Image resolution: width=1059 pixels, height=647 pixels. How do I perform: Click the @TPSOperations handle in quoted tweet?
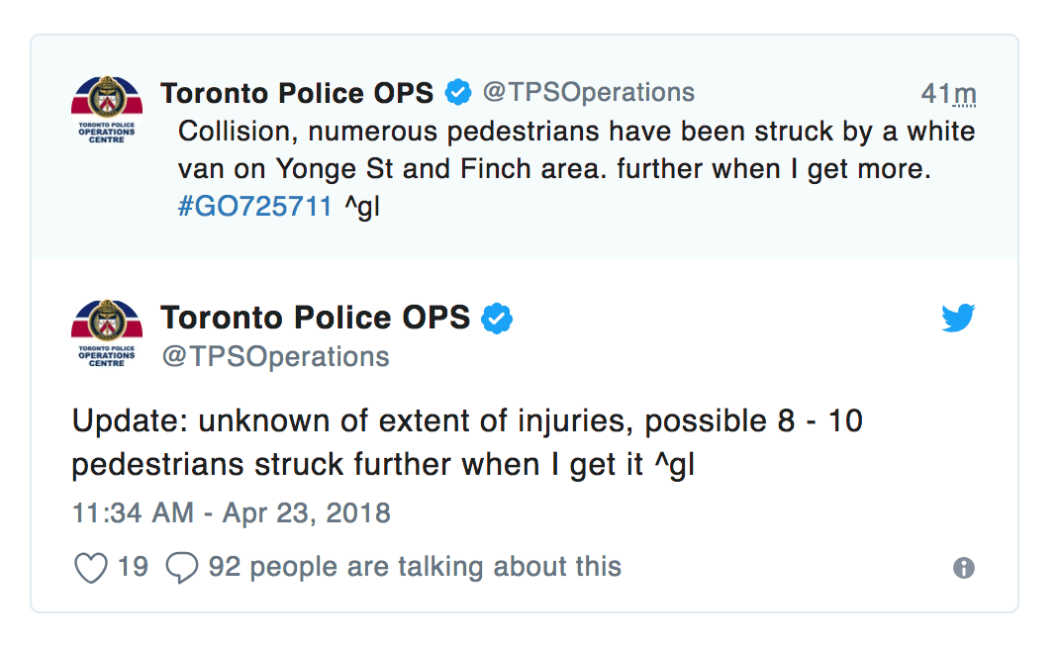click(588, 92)
